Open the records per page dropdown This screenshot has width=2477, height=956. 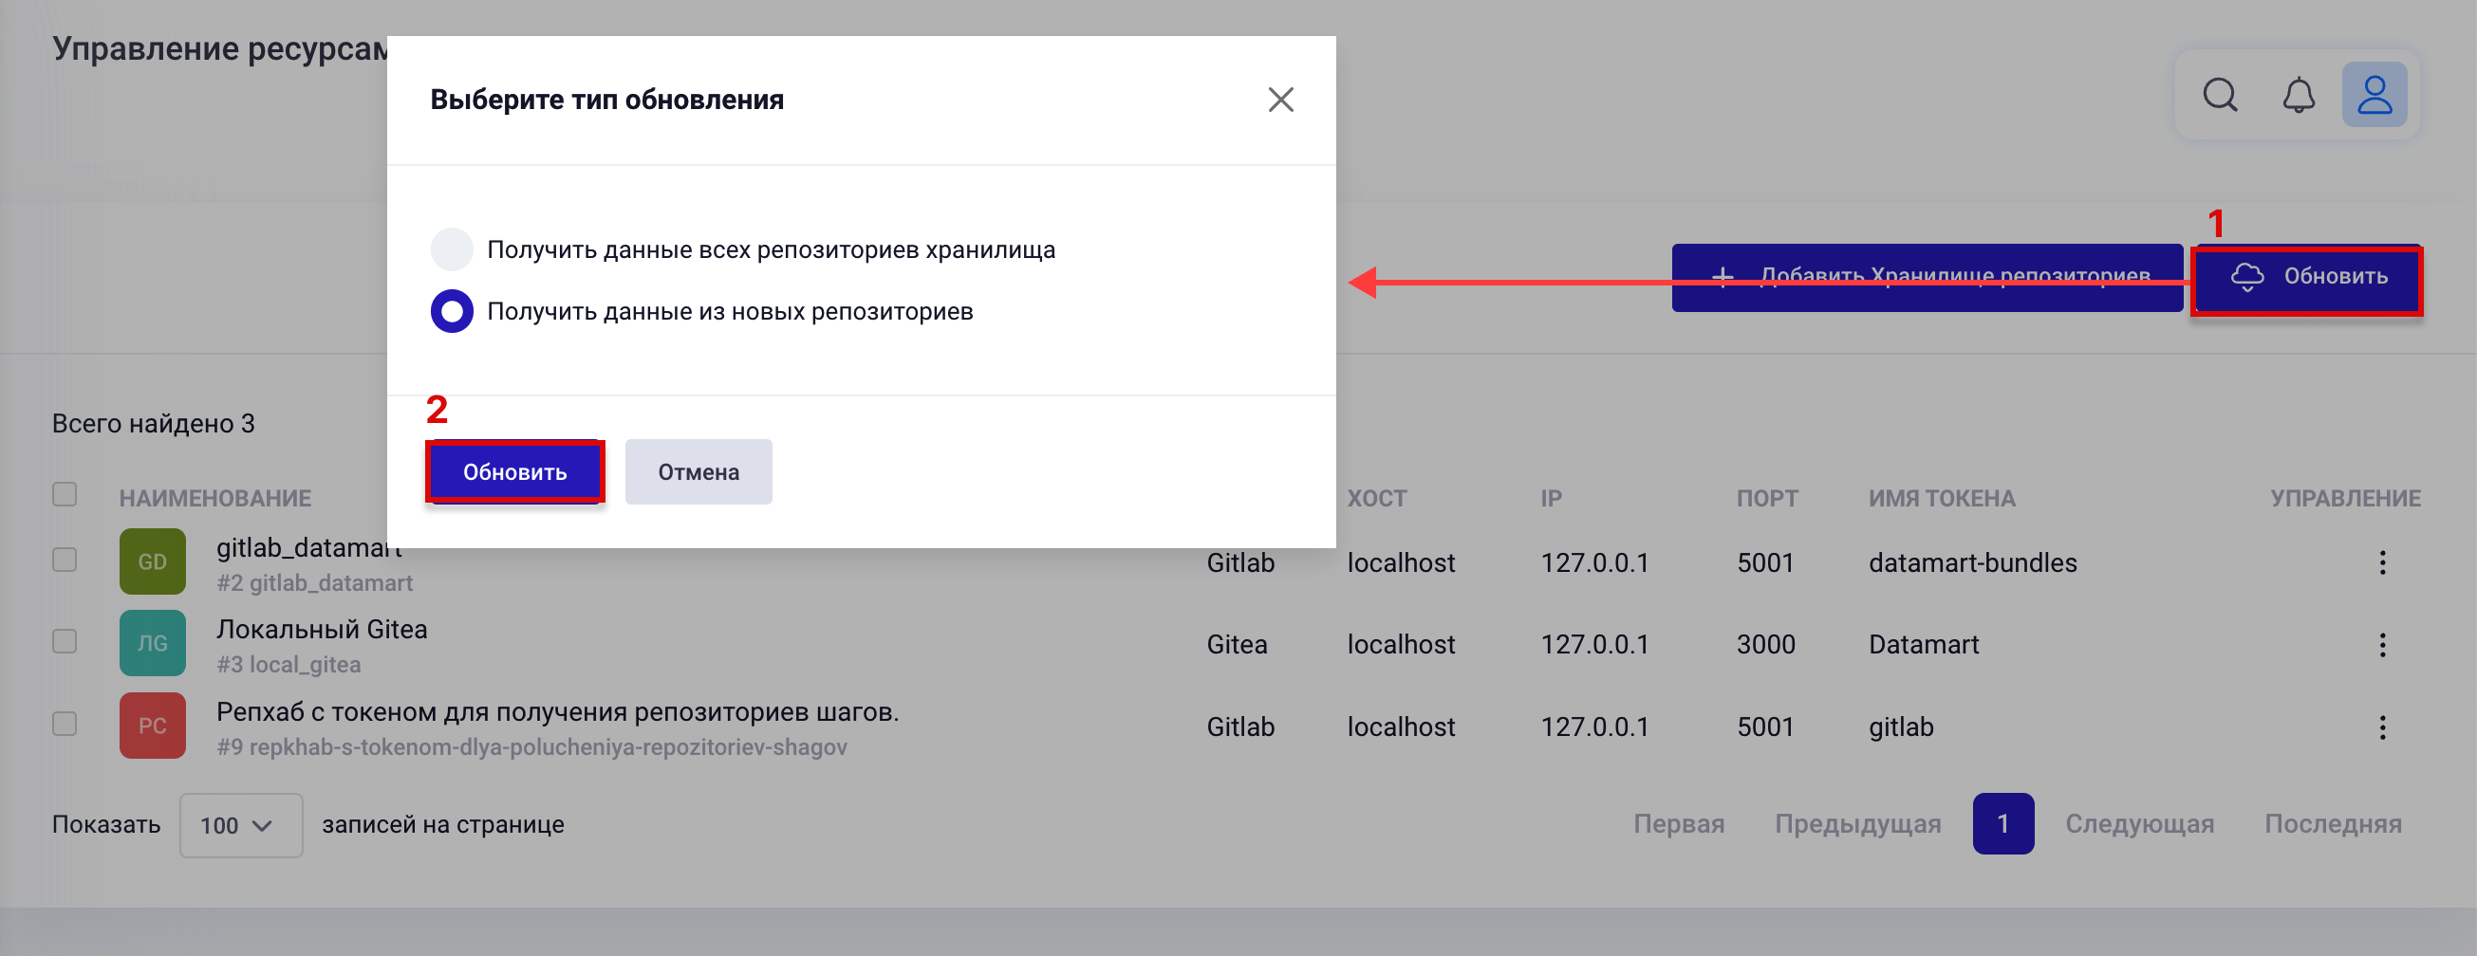point(240,824)
